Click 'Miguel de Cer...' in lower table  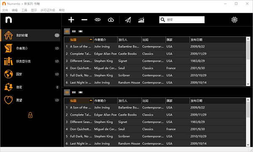point(105,129)
